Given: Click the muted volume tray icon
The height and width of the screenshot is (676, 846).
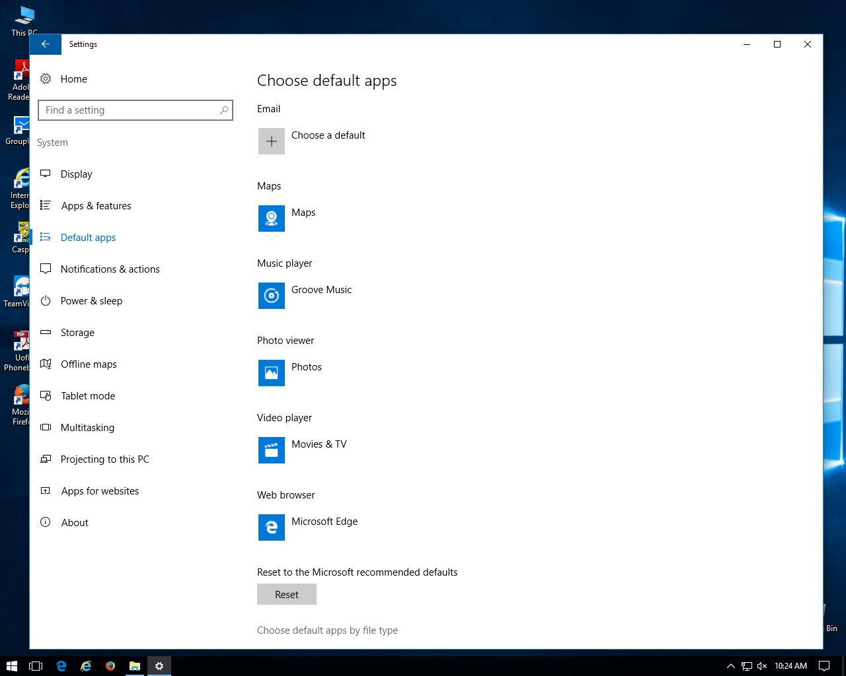Looking at the screenshot, I should (762, 666).
